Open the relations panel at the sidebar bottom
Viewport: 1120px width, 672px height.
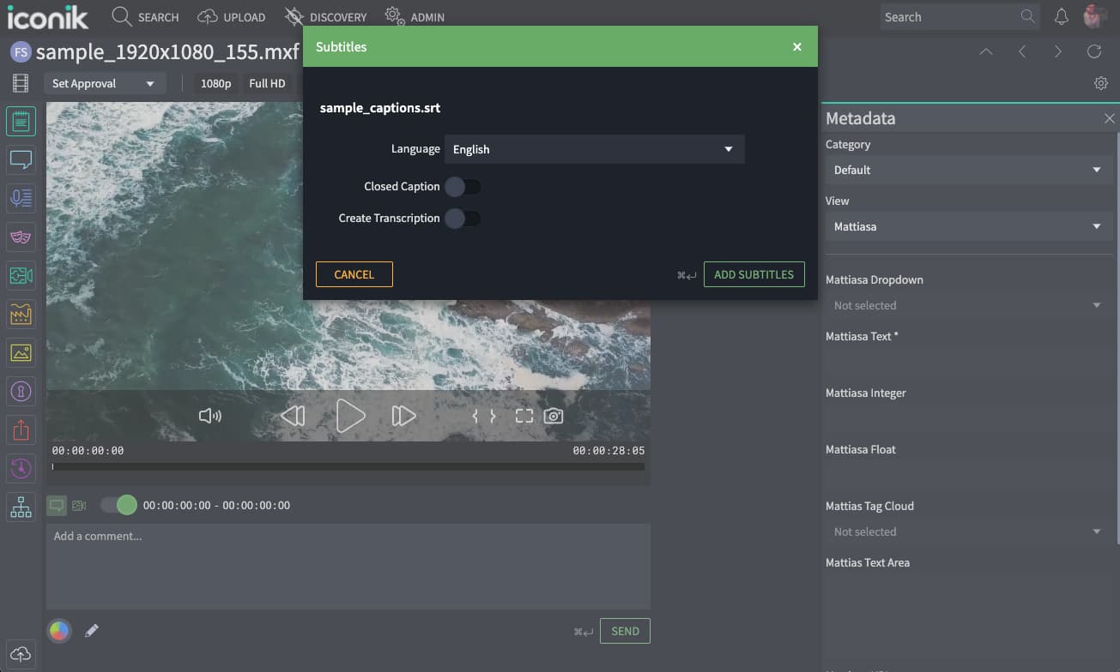(x=21, y=507)
